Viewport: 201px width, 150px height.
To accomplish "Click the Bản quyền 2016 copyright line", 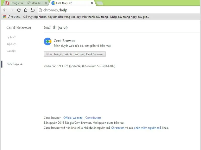I will [84, 123].
